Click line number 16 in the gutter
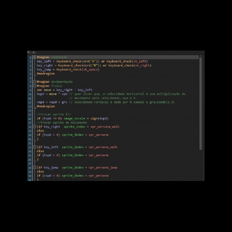 30,119
